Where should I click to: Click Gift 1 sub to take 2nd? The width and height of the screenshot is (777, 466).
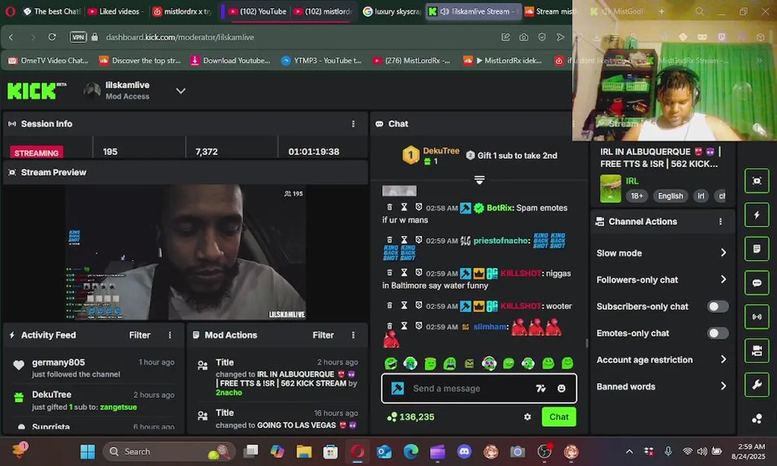(x=512, y=155)
